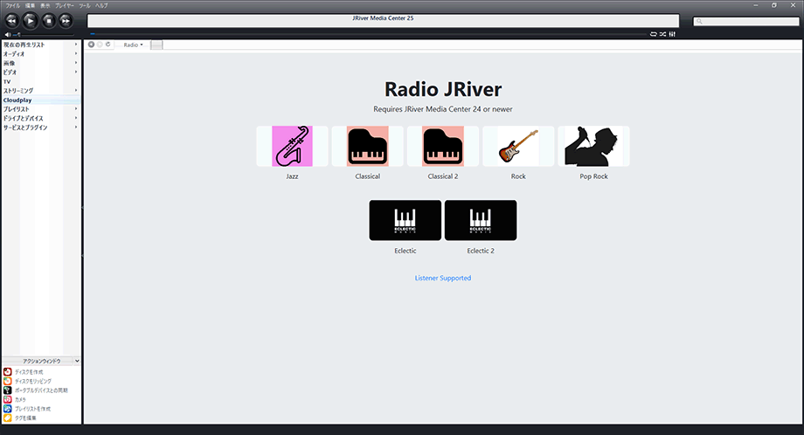Select 現在の再生リスト in the tree
The height and width of the screenshot is (435, 804).
[x=24, y=45]
